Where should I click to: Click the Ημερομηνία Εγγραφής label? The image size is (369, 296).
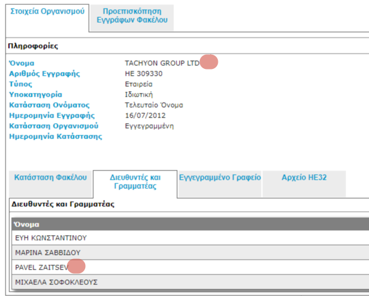point(52,116)
